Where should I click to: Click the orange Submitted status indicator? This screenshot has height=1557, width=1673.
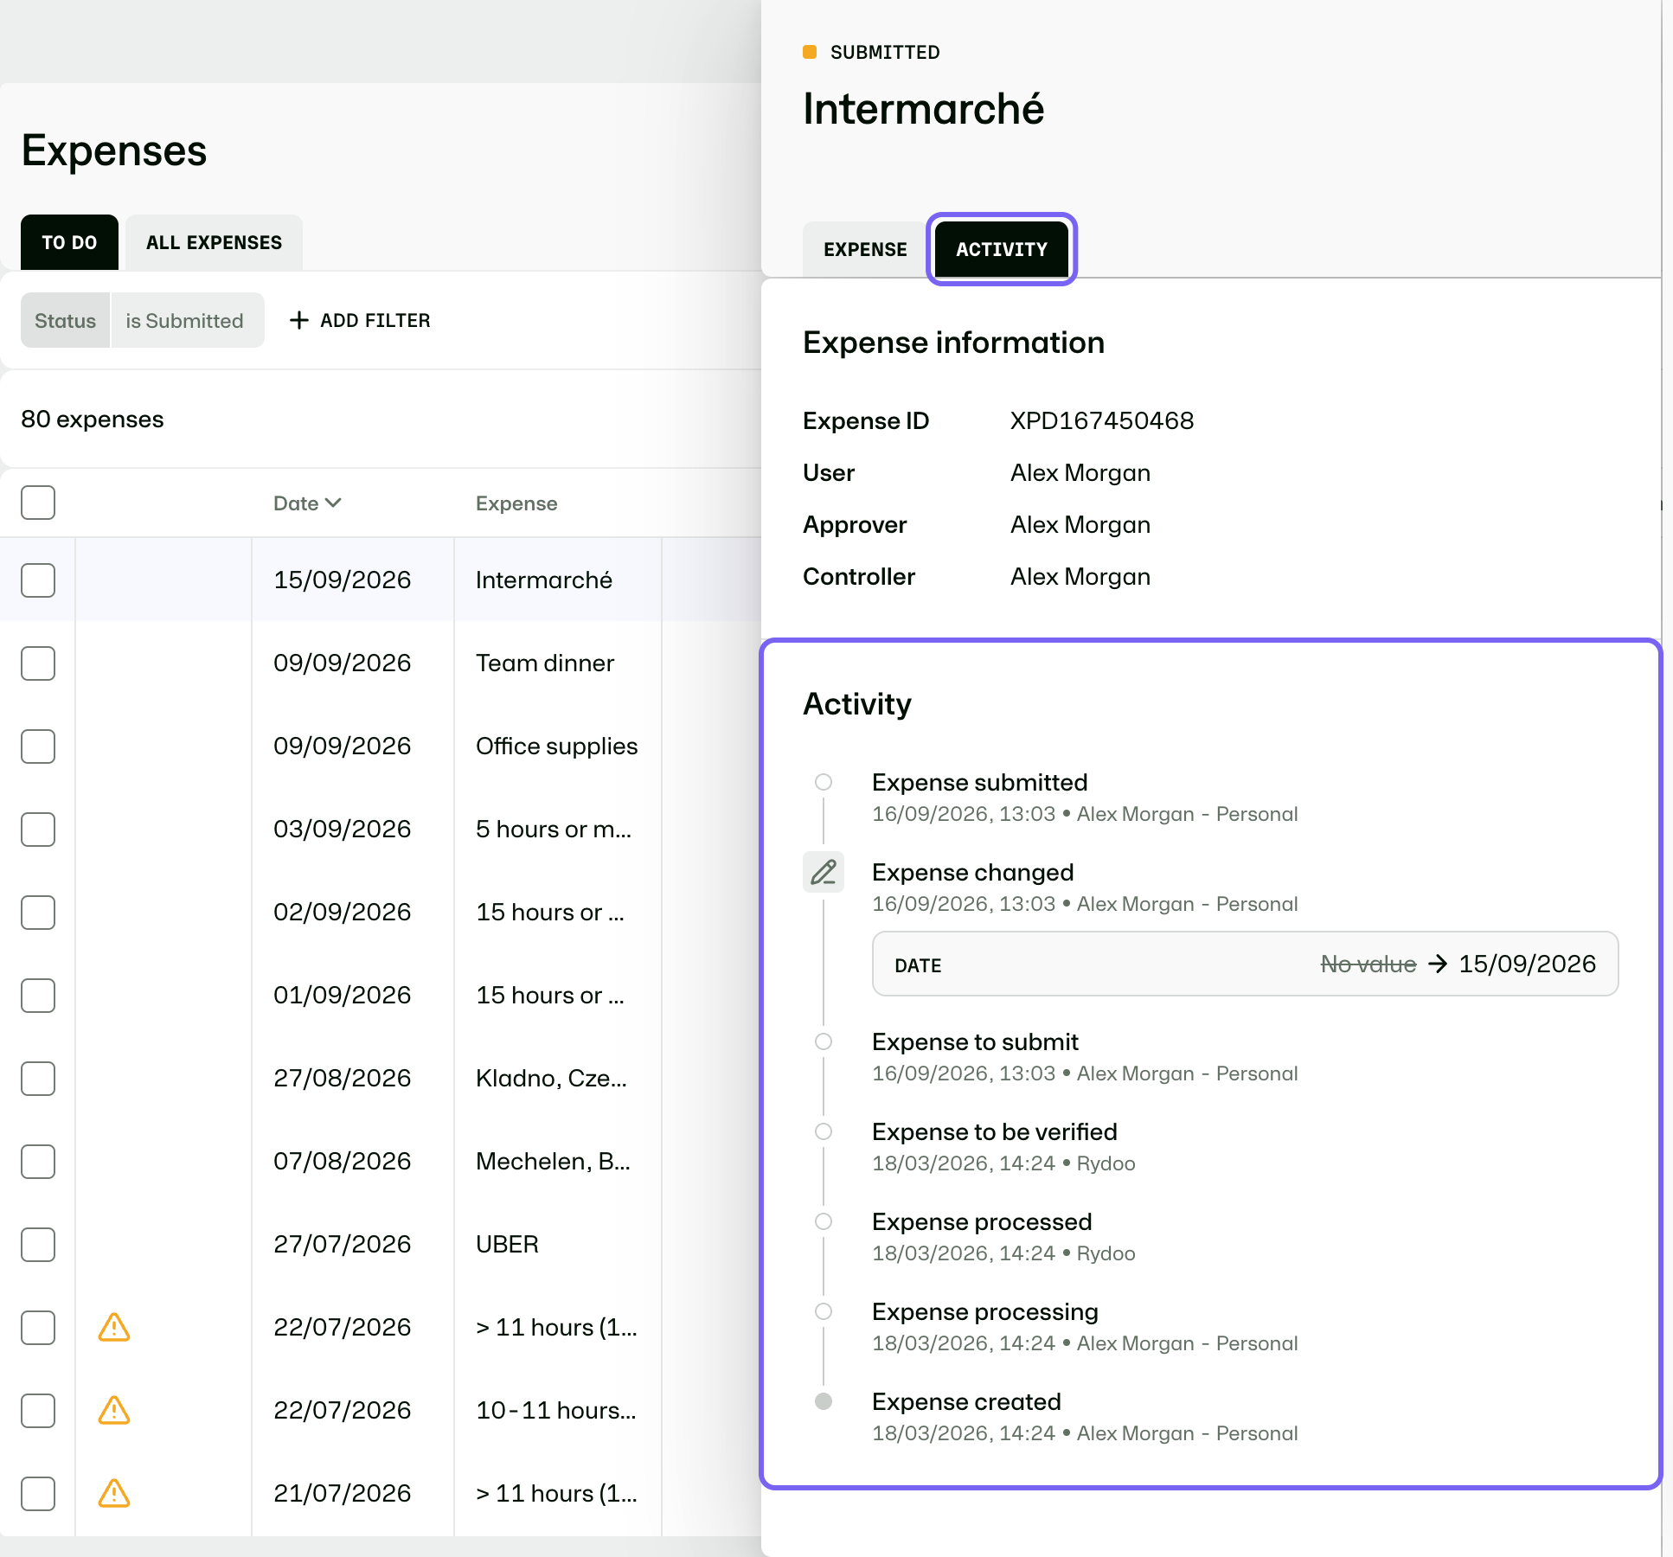click(810, 52)
